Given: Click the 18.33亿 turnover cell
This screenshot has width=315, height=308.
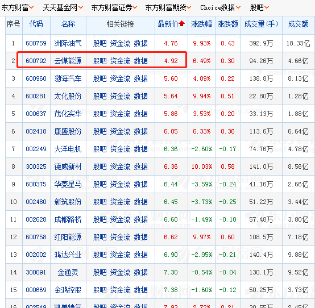Looking at the screenshot, I should pos(298,43).
